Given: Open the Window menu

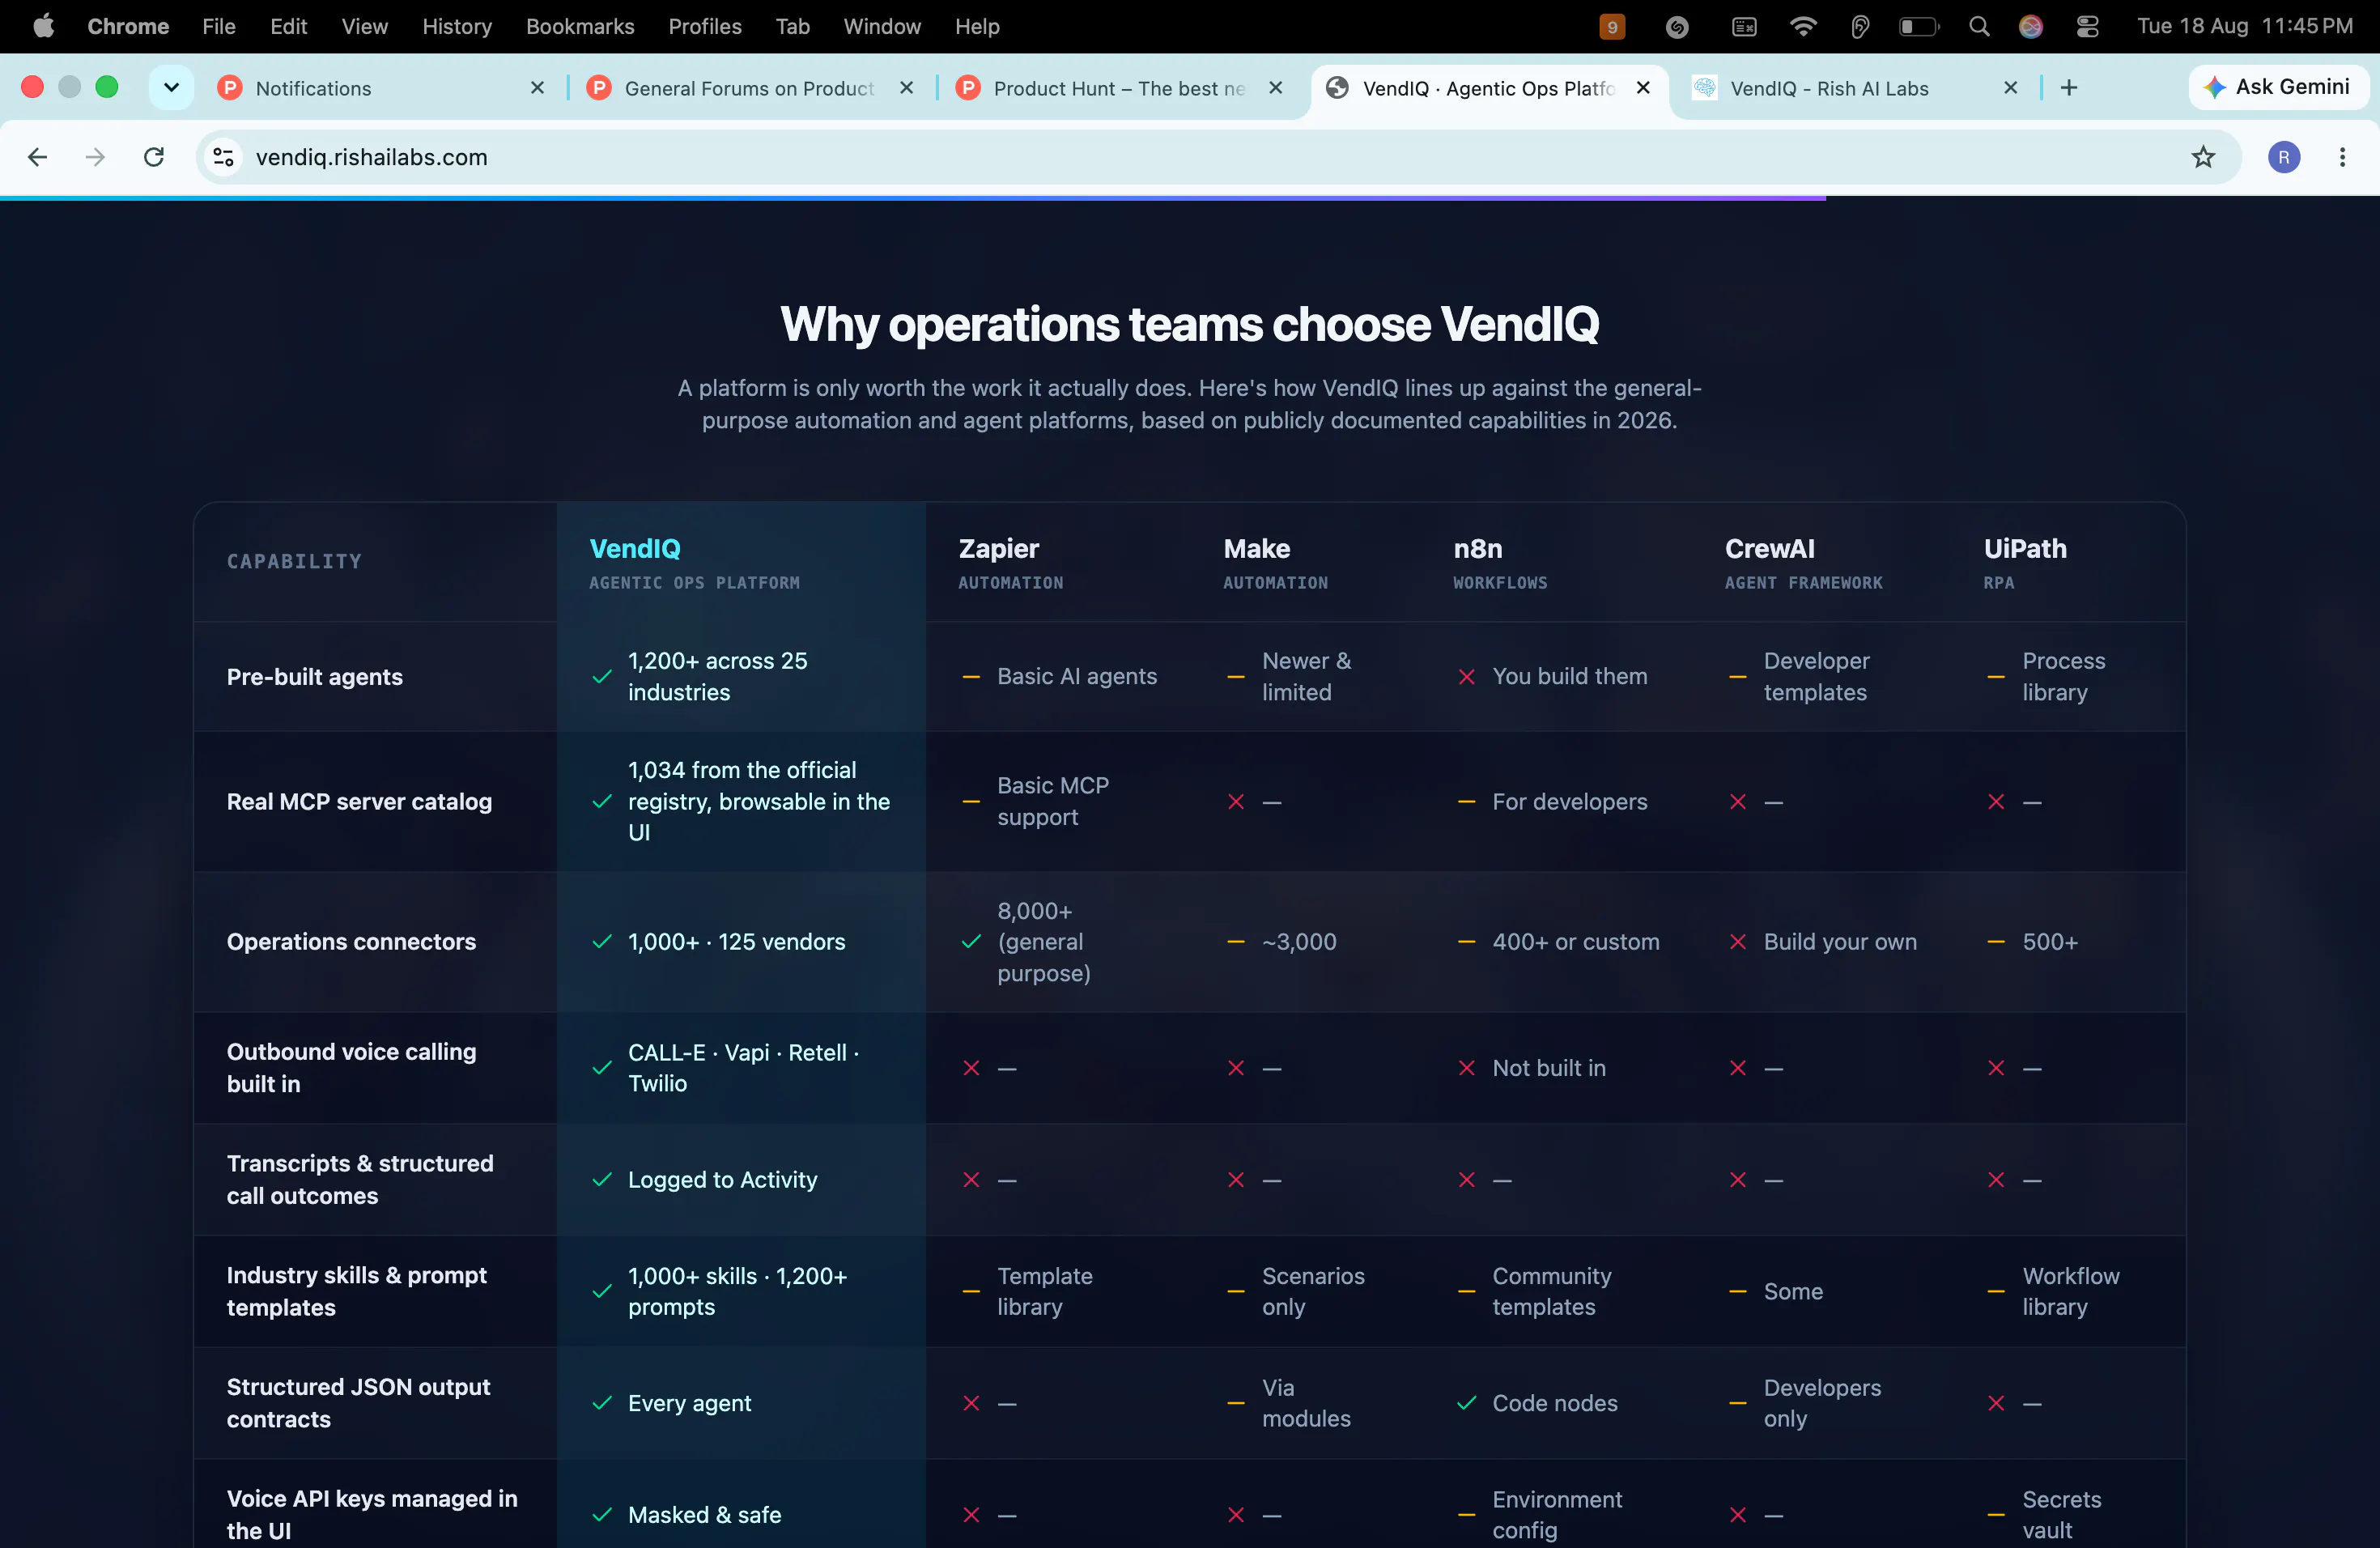Looking at the screenshot, I should [x=882, y=26].
